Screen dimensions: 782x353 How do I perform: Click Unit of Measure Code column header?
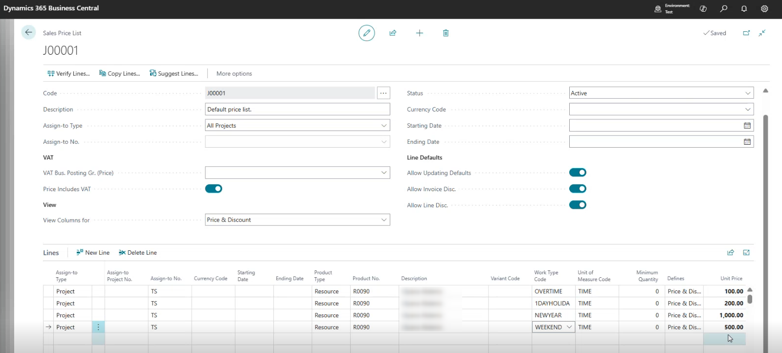click(594, 276)
